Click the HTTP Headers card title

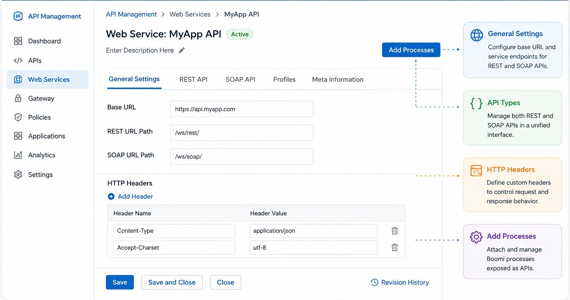(511, 169)
